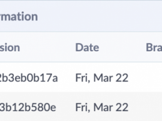Open revision ending in 2b3eb0b17a
Screen dimensions: 162x121
29,78
